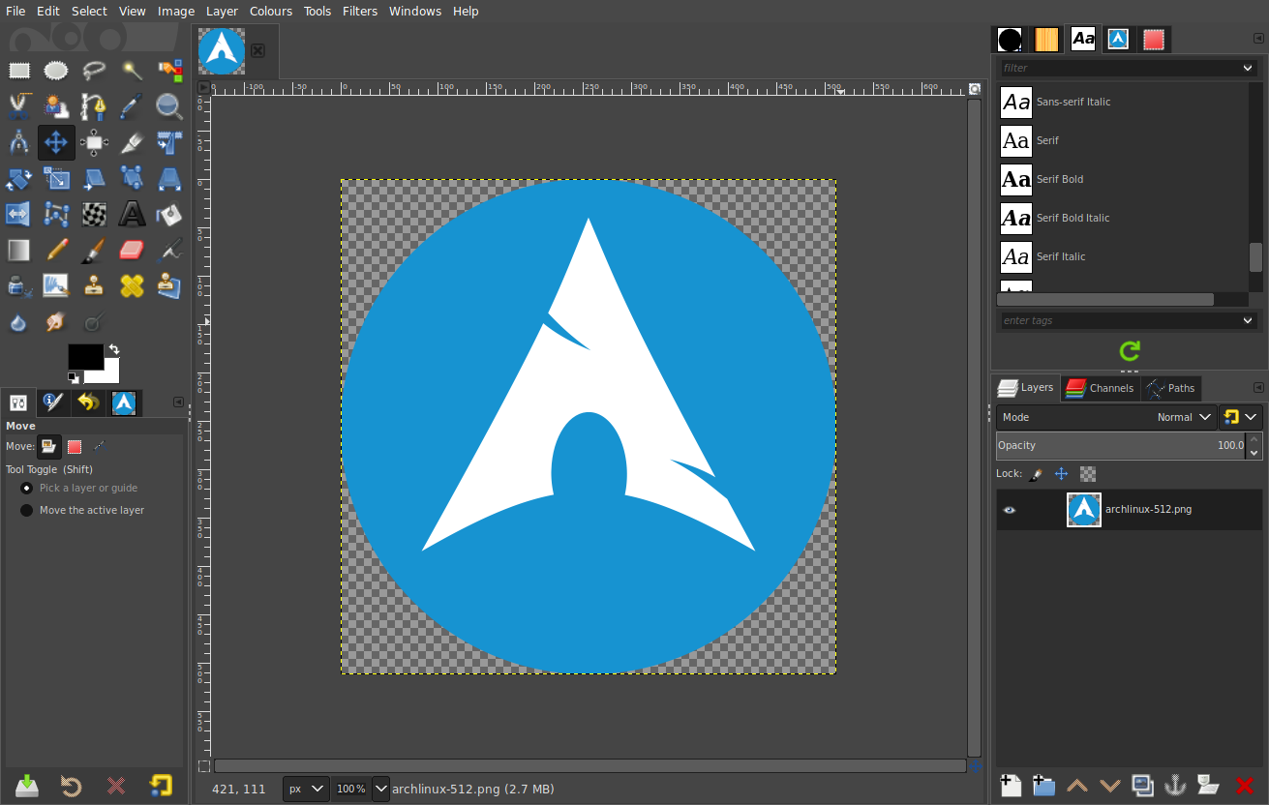Switch to the Paths tab

(1171, 388)
